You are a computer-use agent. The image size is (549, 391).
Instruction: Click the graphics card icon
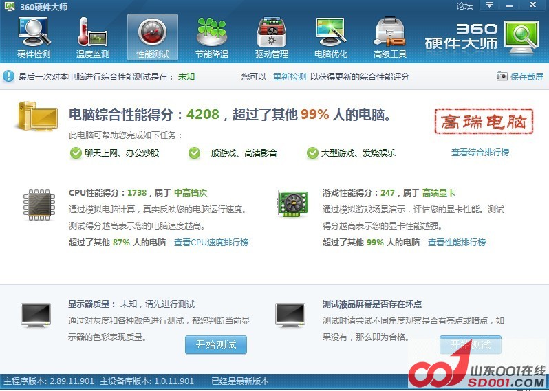coord(292,204)
